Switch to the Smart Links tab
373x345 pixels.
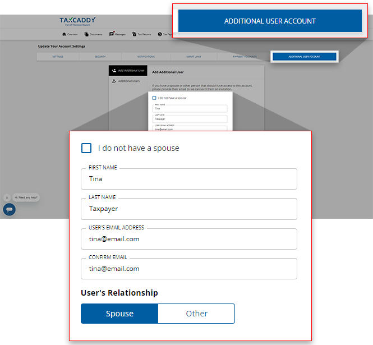(194, 57)
